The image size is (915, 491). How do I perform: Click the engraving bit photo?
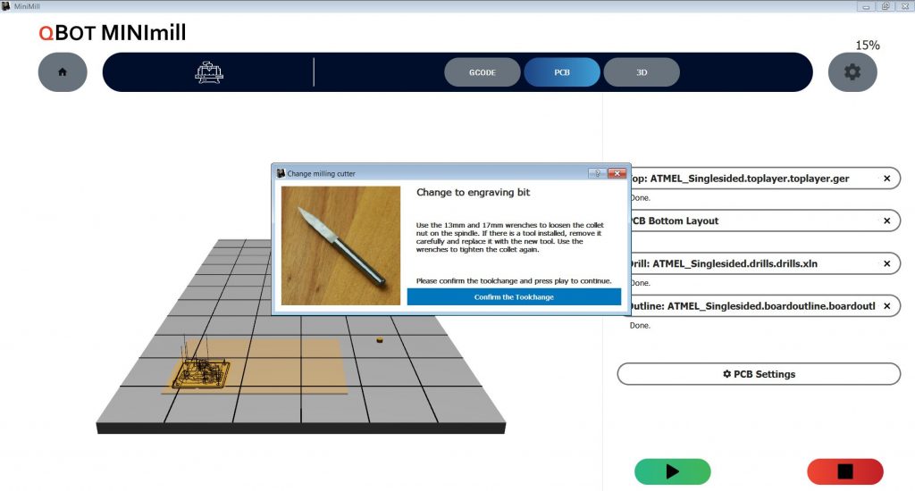tap(340, 245)
